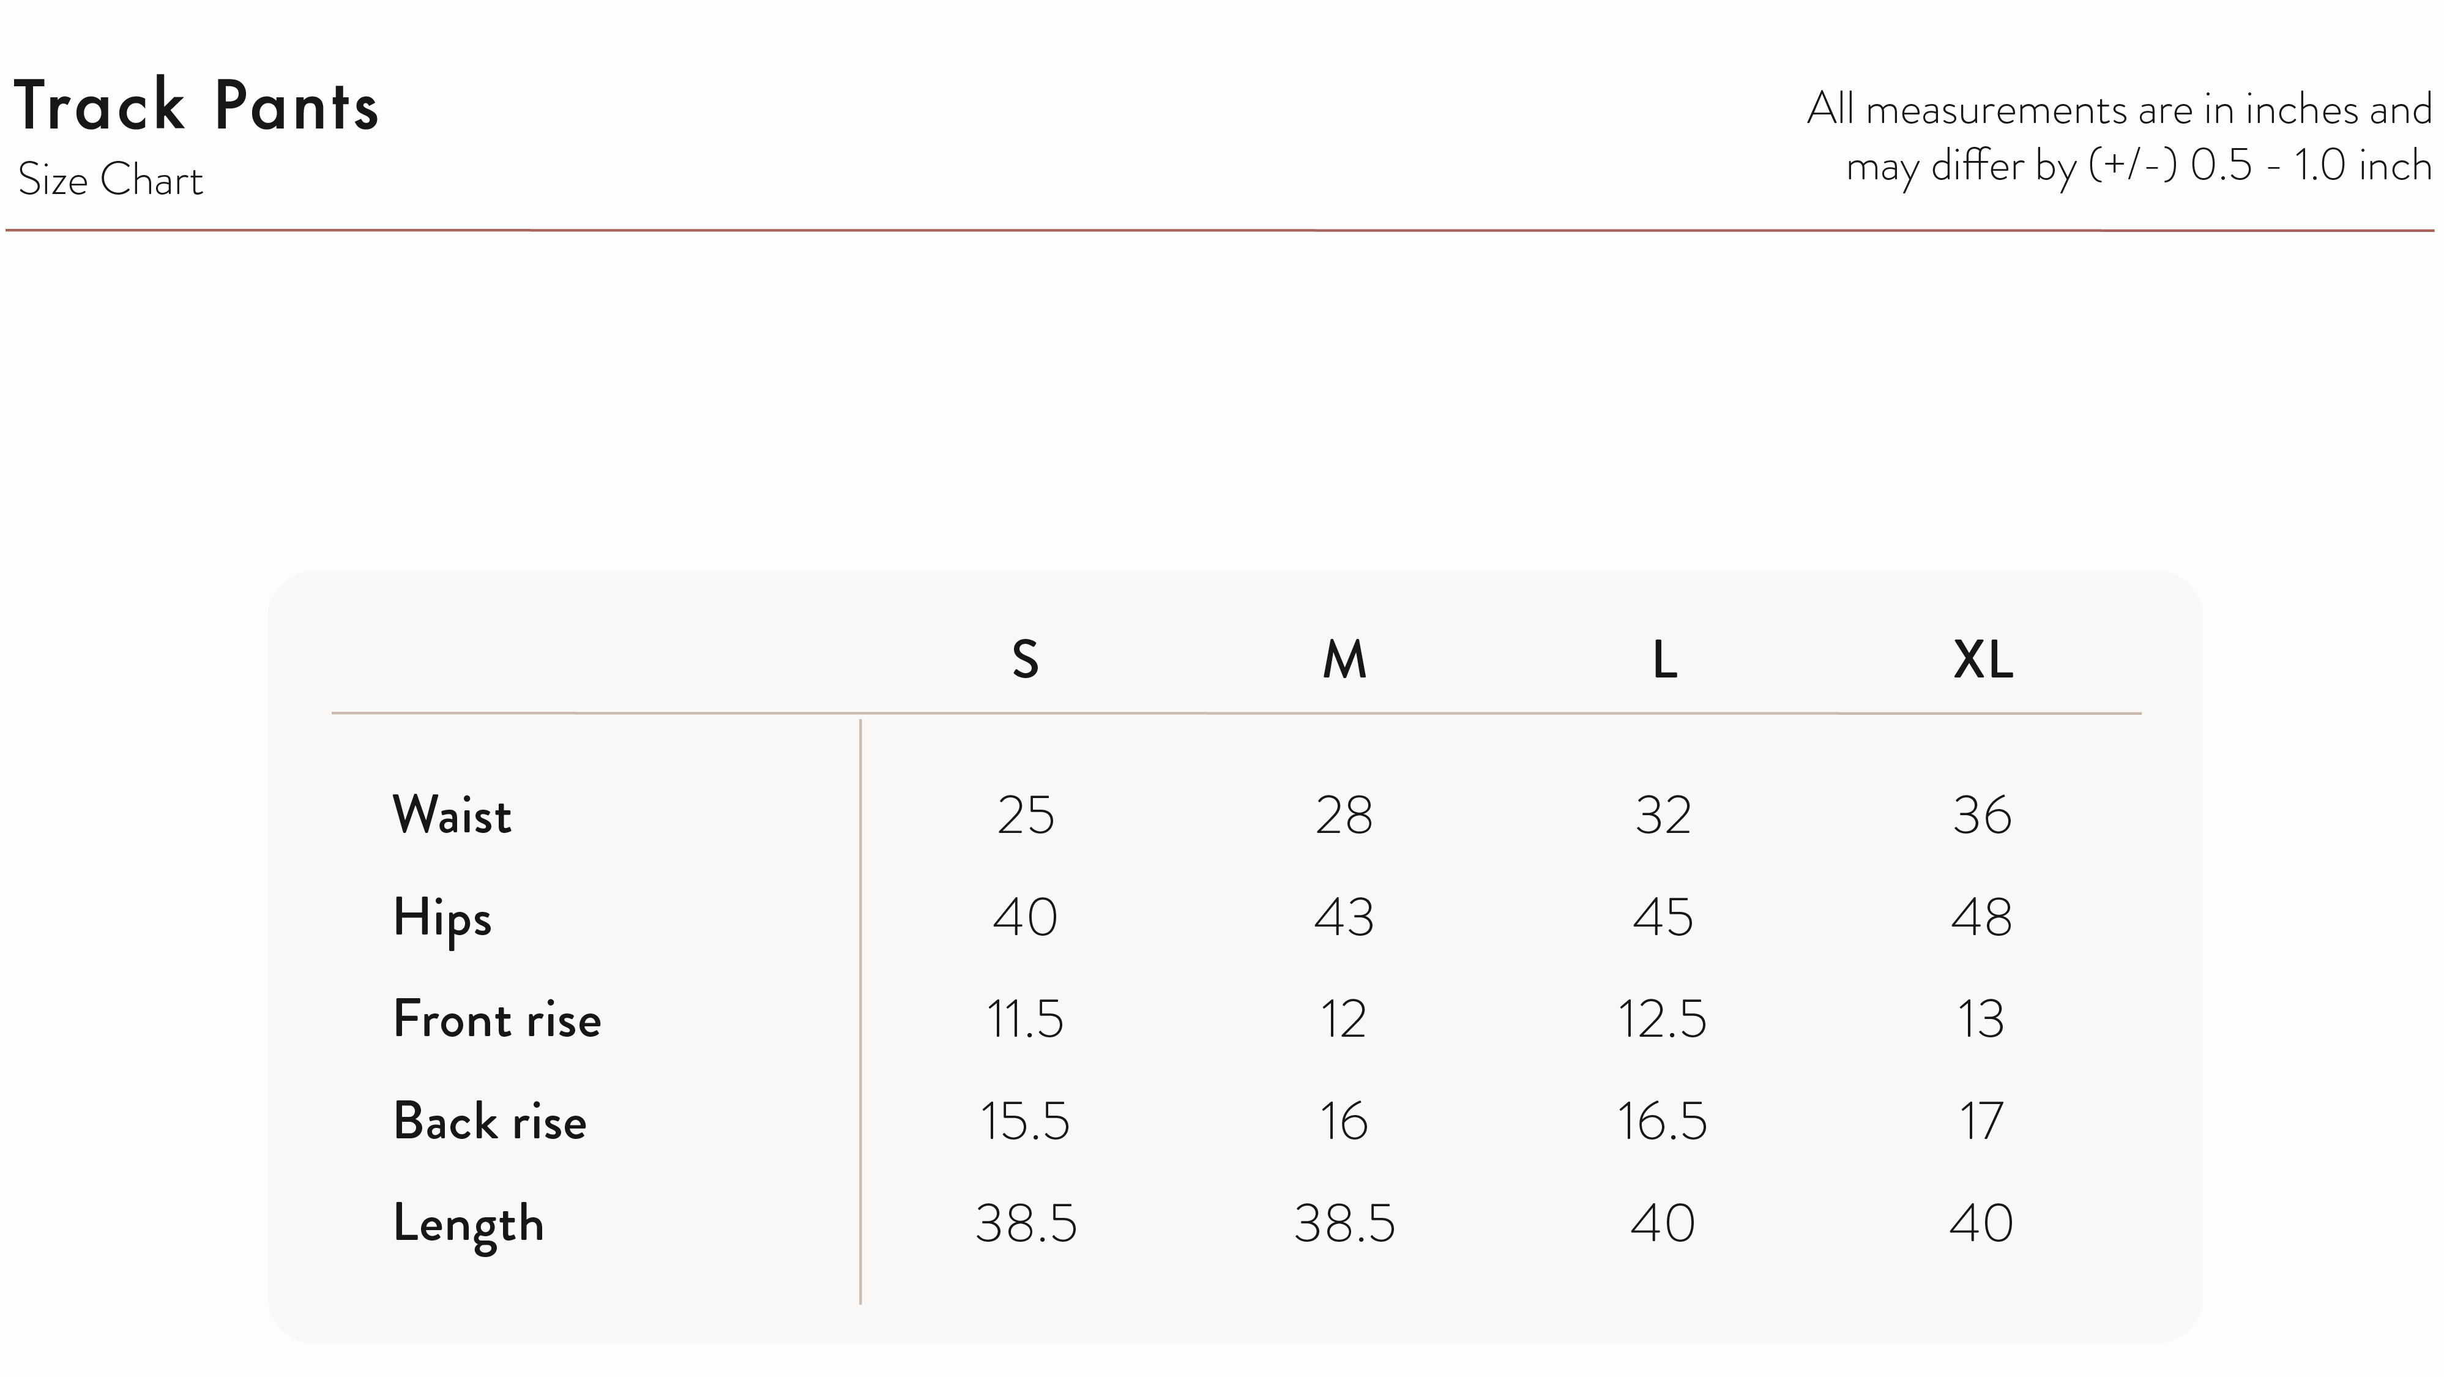Click the measurements disclaimer note

pos(2120,138)
